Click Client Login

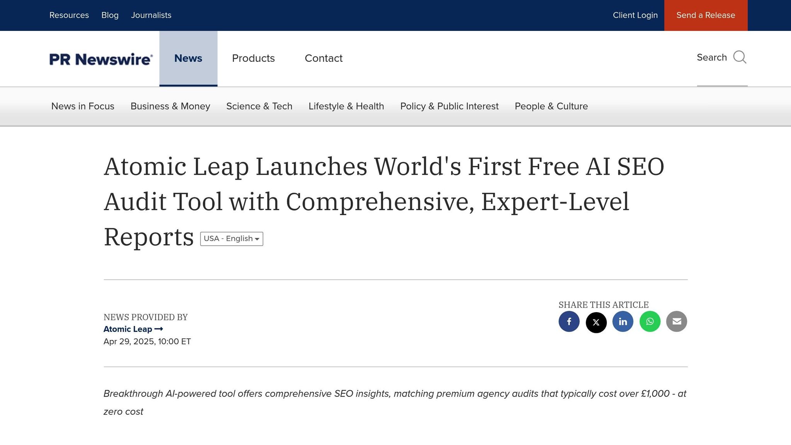(x=635, y=15)
